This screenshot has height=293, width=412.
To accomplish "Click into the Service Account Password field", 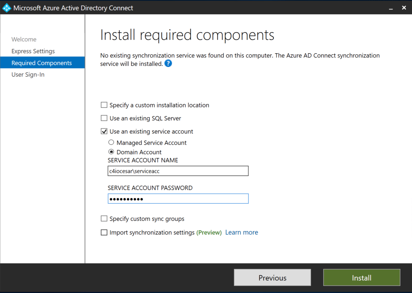I will [x=178, y=199].
